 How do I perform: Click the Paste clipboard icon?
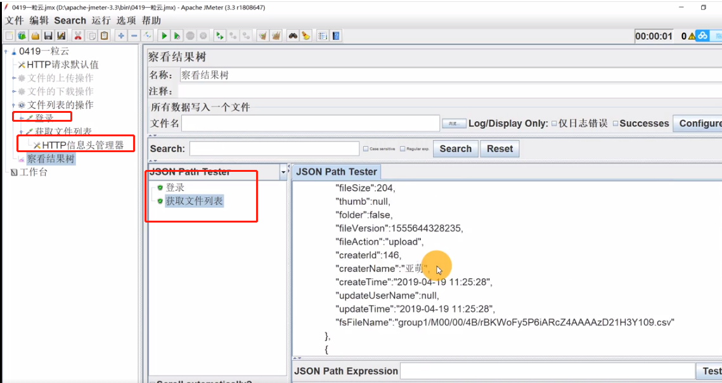(x=104, y=36)
